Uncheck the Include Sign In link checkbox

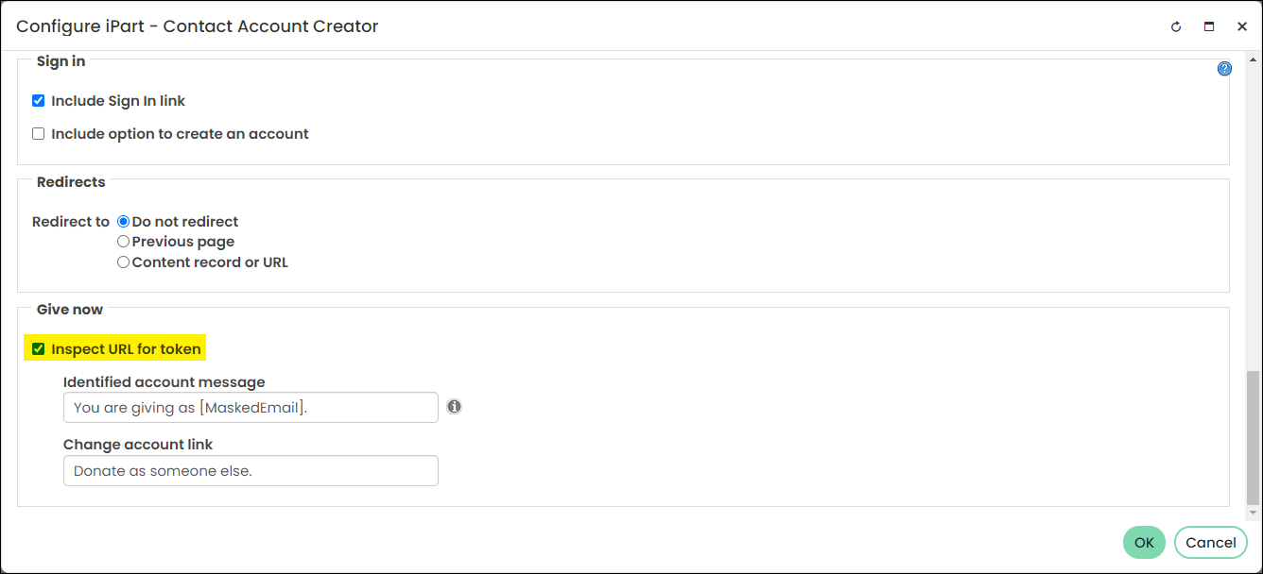point(39,101)
